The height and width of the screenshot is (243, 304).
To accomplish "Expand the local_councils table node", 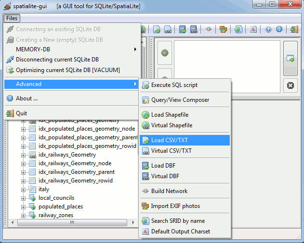I will pos(23,198).
